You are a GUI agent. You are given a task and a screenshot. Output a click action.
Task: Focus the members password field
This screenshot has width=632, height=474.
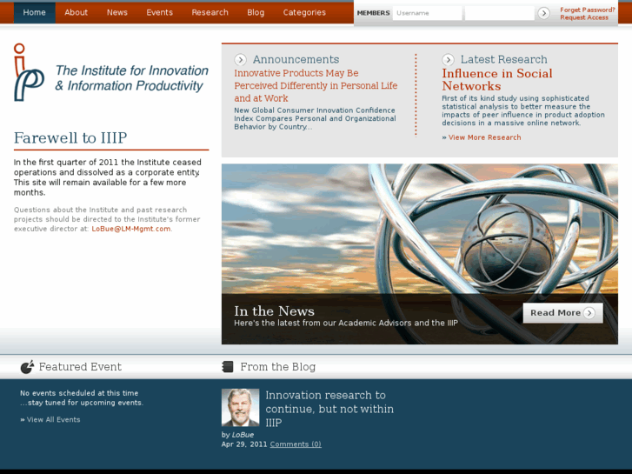click(x=499, y=13)
